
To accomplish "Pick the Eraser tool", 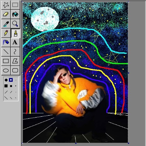I will 6,14.
